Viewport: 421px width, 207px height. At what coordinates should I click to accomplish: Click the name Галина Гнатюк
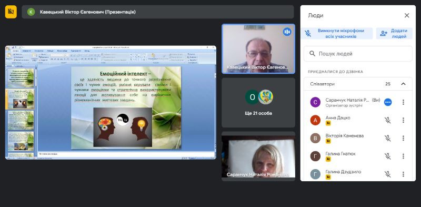coord(340,154)
